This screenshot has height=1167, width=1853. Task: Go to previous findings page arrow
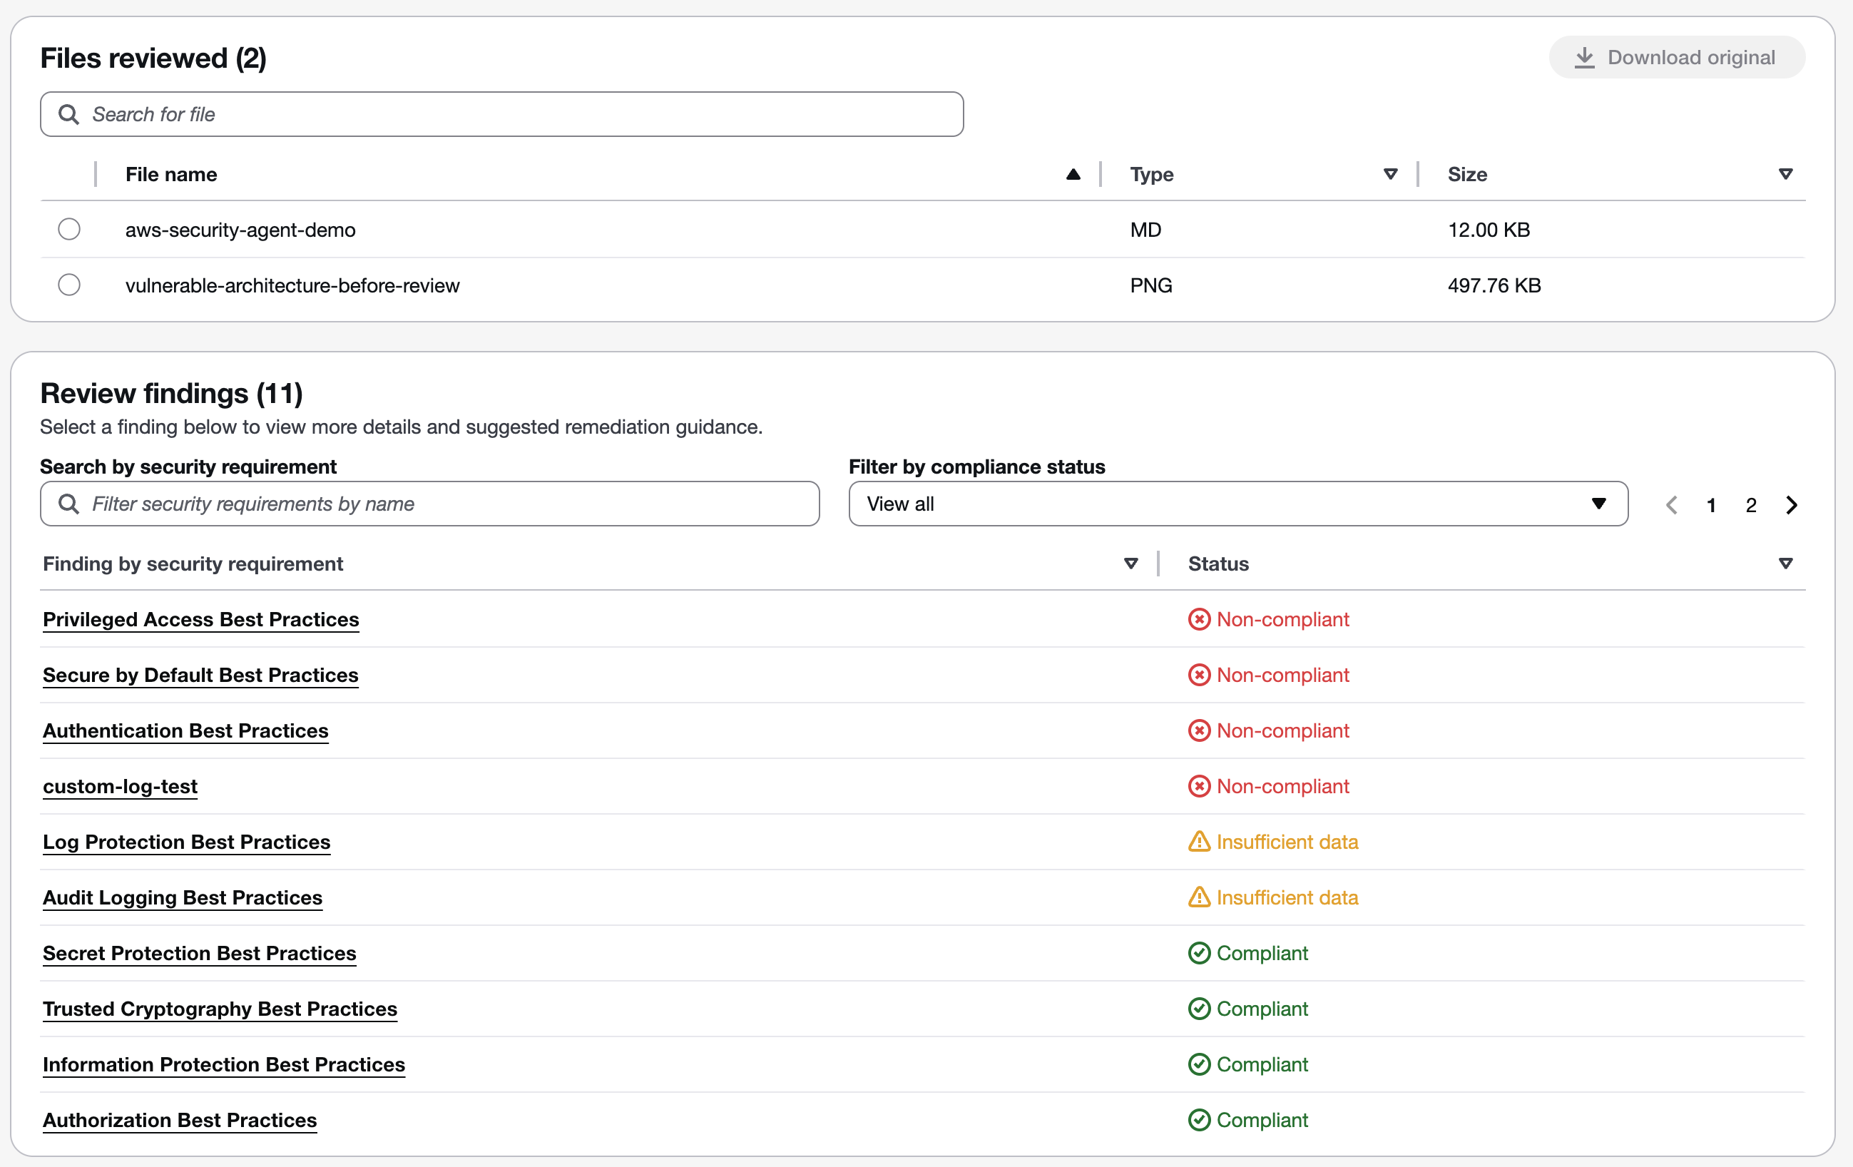(1670, 506)
